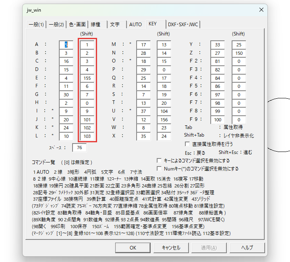Click the Shift+H field showing 0
This screenshot has height=262, width=290.
pyautogui.click(x=87, y=103)
